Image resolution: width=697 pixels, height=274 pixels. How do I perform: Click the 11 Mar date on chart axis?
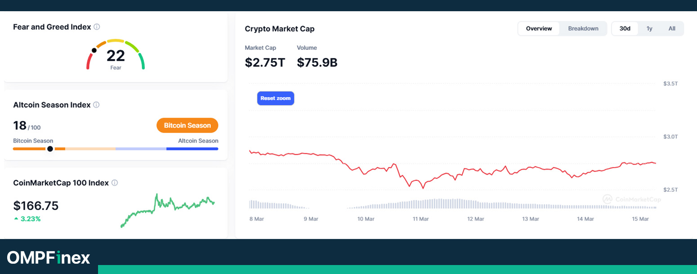coord(420,219)
